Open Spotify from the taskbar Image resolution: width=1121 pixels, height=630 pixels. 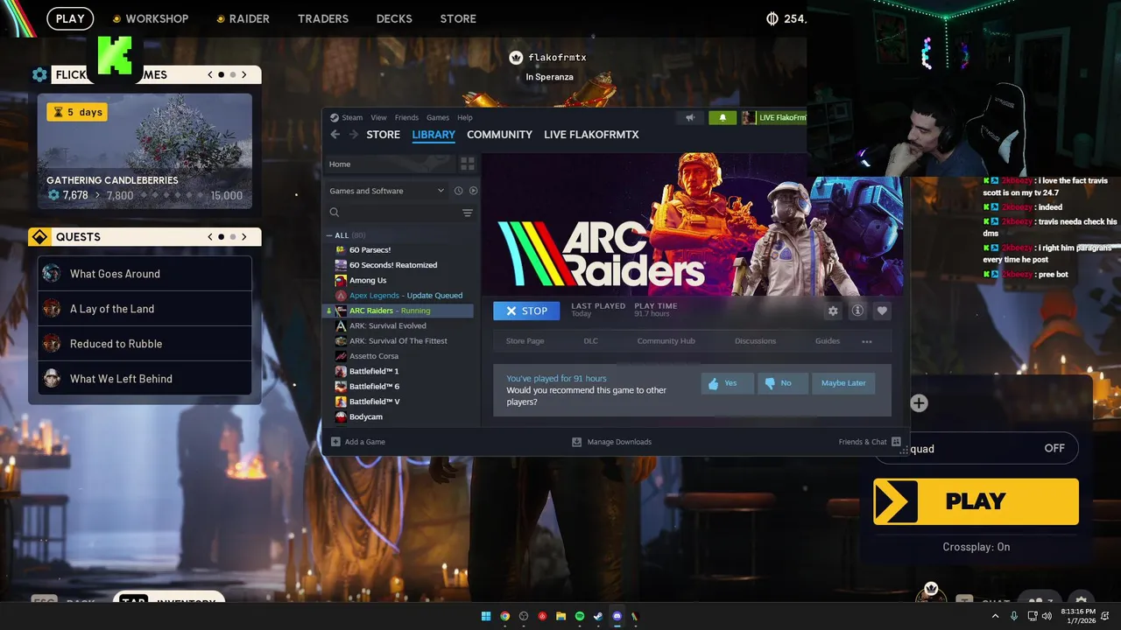(x=579, y=616)
